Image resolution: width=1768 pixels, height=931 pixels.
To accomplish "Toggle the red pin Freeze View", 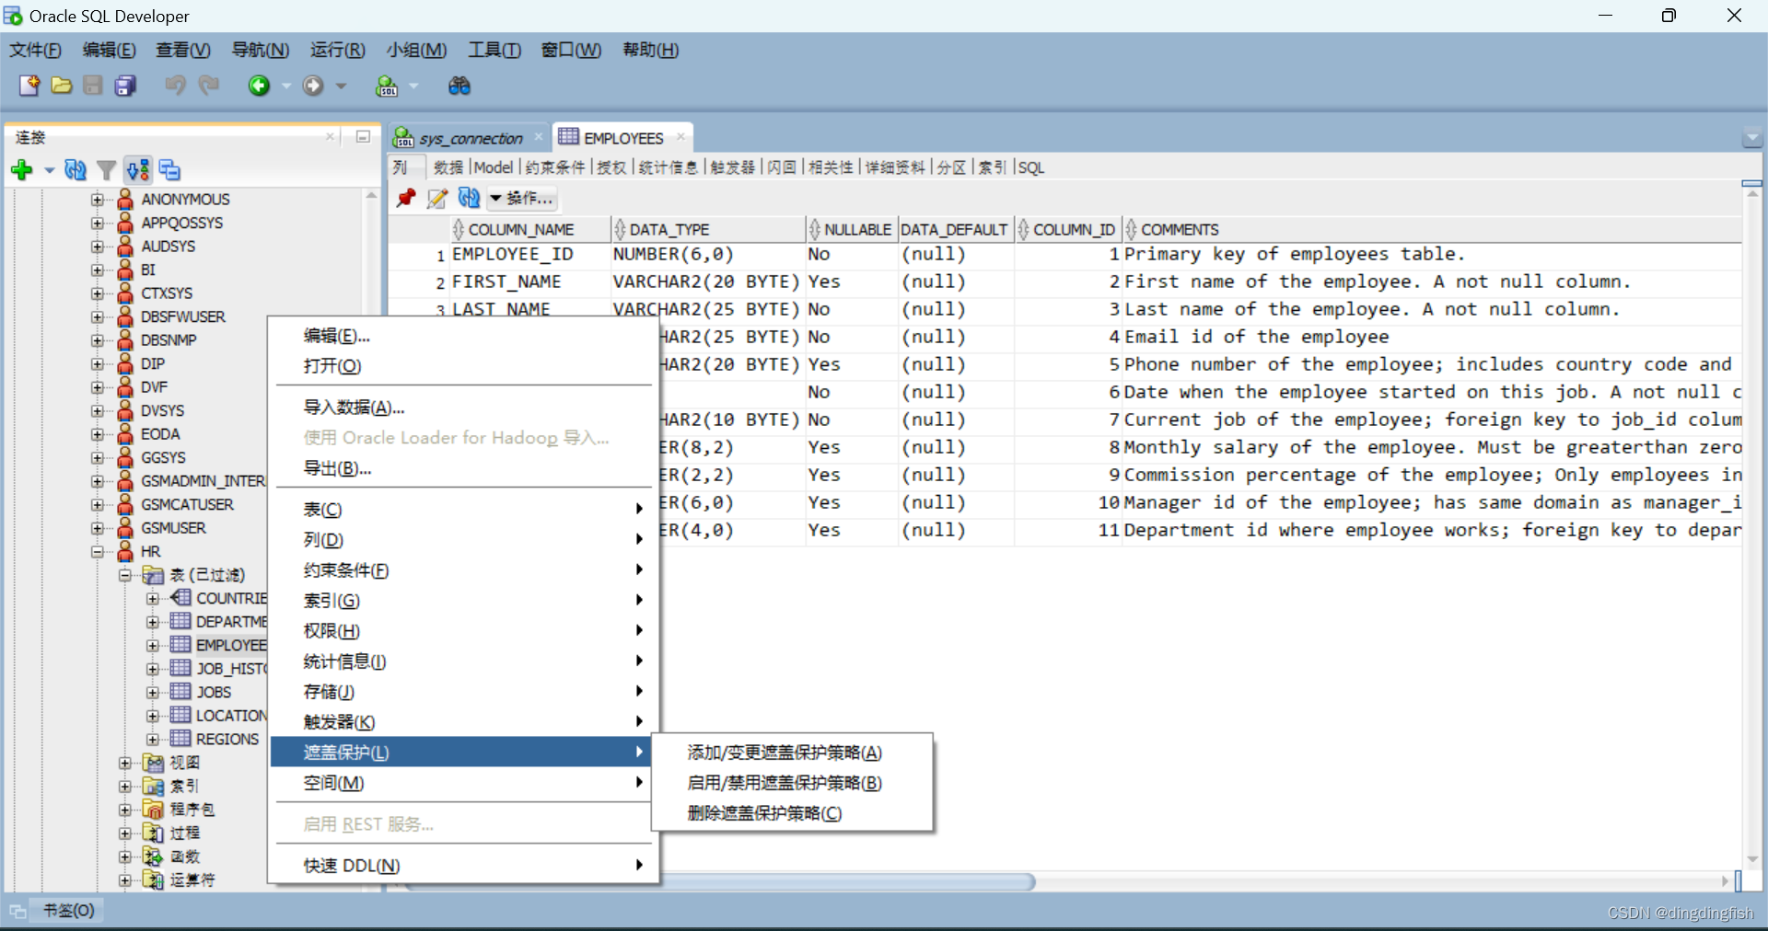I will point(406,198).
